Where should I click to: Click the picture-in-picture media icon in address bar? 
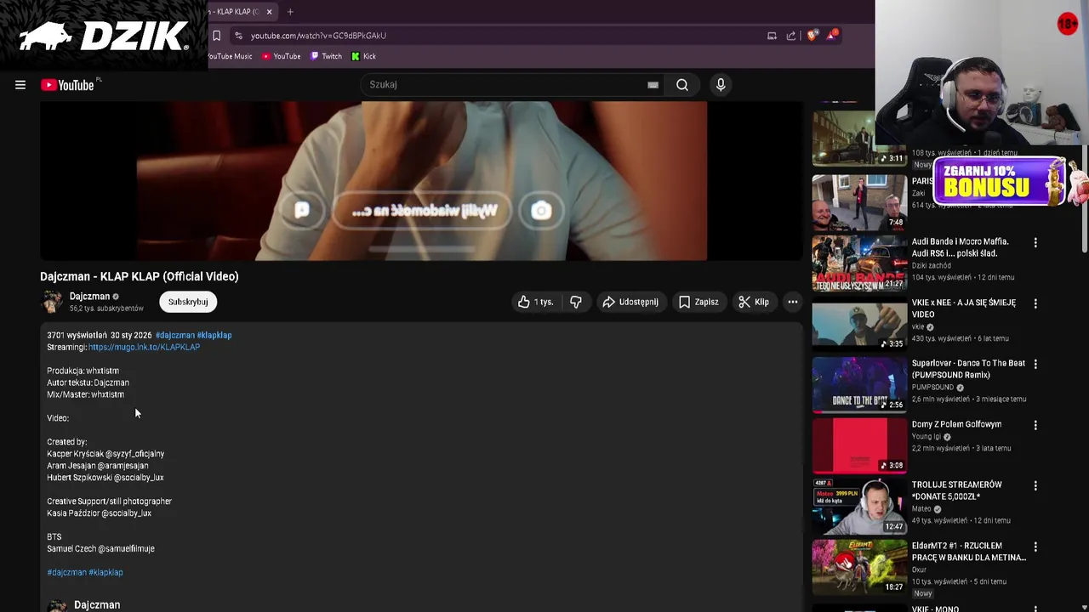[x=772, y=36]
